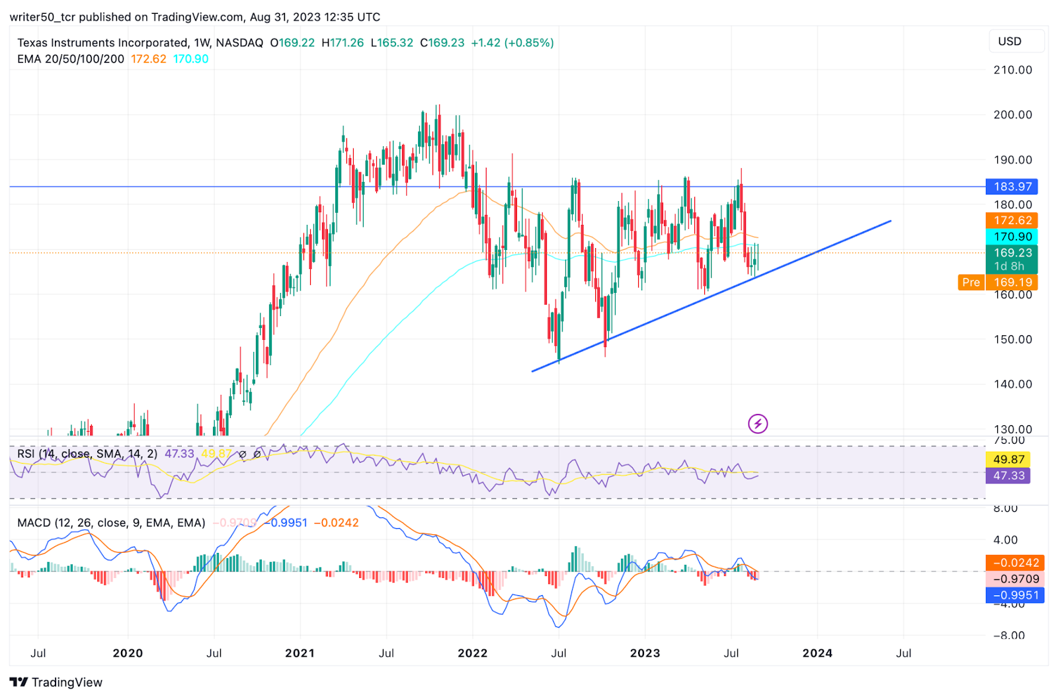
Task: Click the L165.32 low value in header
Action: tap(391, 42)
